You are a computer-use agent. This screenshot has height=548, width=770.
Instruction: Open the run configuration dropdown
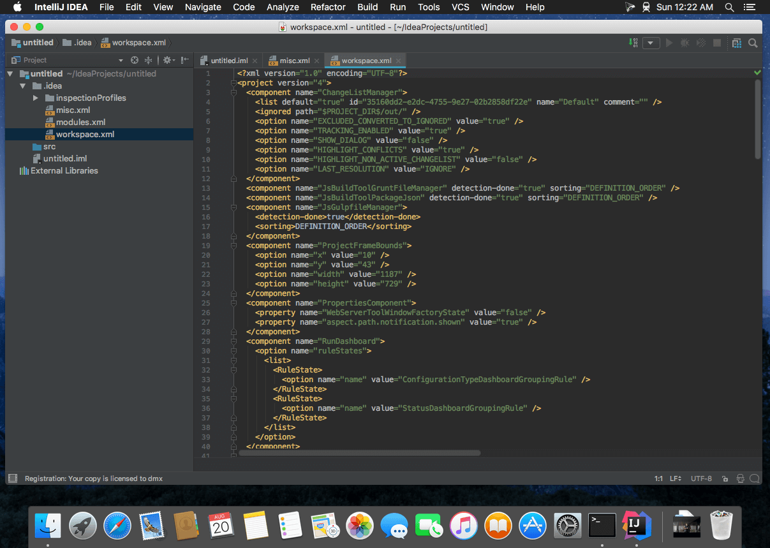click(x=651, y=43)
